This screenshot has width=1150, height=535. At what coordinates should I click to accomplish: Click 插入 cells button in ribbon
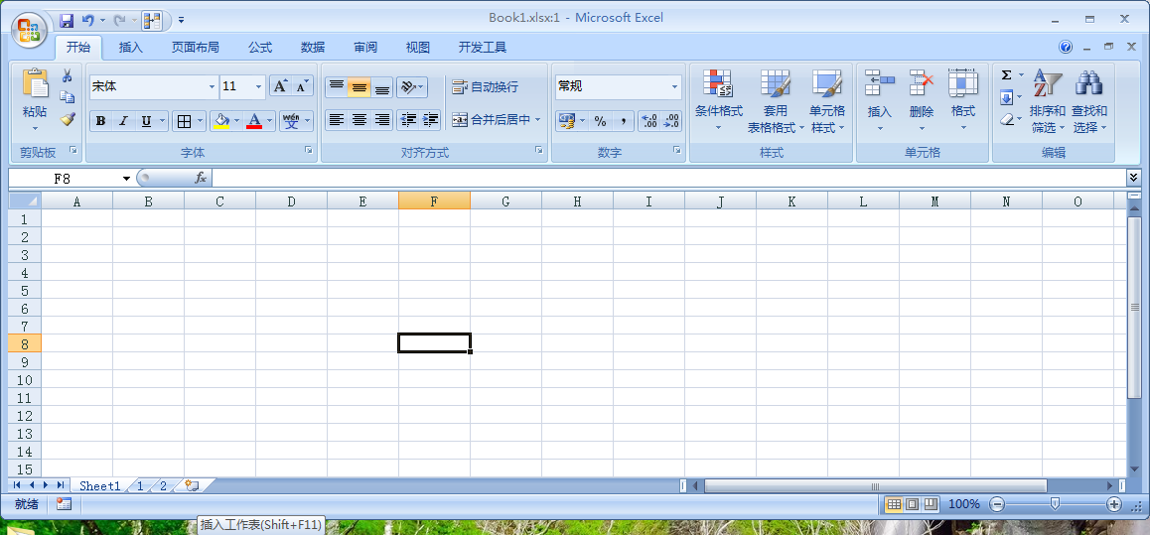879,101
